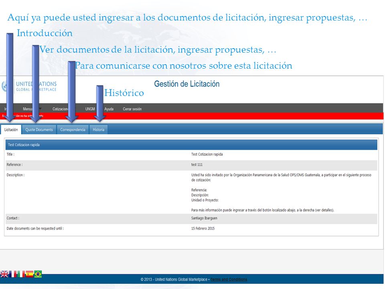385x289 pixels.
Task: Show the Historia tab
Action: pyautogui.click(x=99, y=130)
